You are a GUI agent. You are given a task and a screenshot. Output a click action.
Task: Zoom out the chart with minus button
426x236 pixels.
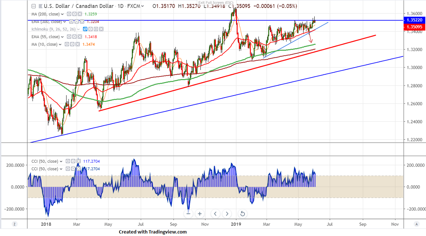(x=188, y=214)
